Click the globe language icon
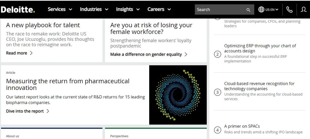 (x=261, y=9)
